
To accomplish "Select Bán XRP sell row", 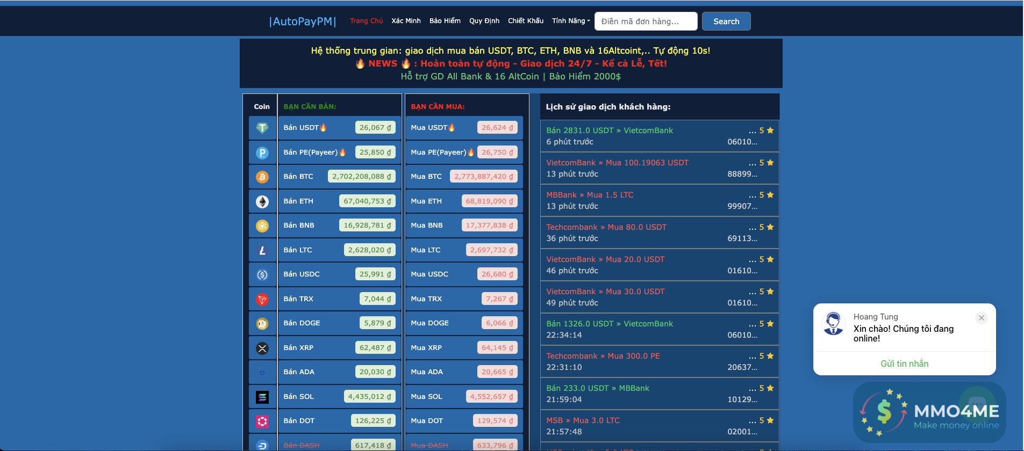I will pos(340,348).
